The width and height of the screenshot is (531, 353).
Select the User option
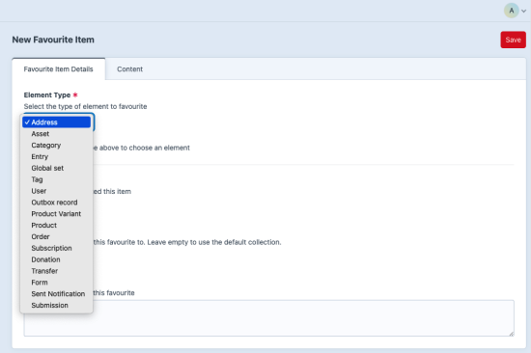(57, 191)
